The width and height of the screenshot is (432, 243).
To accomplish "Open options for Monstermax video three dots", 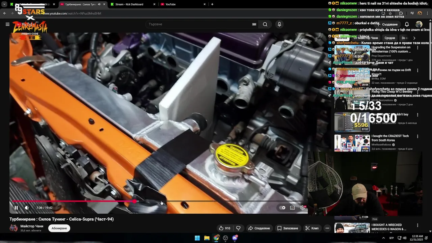I will [417, 48].
